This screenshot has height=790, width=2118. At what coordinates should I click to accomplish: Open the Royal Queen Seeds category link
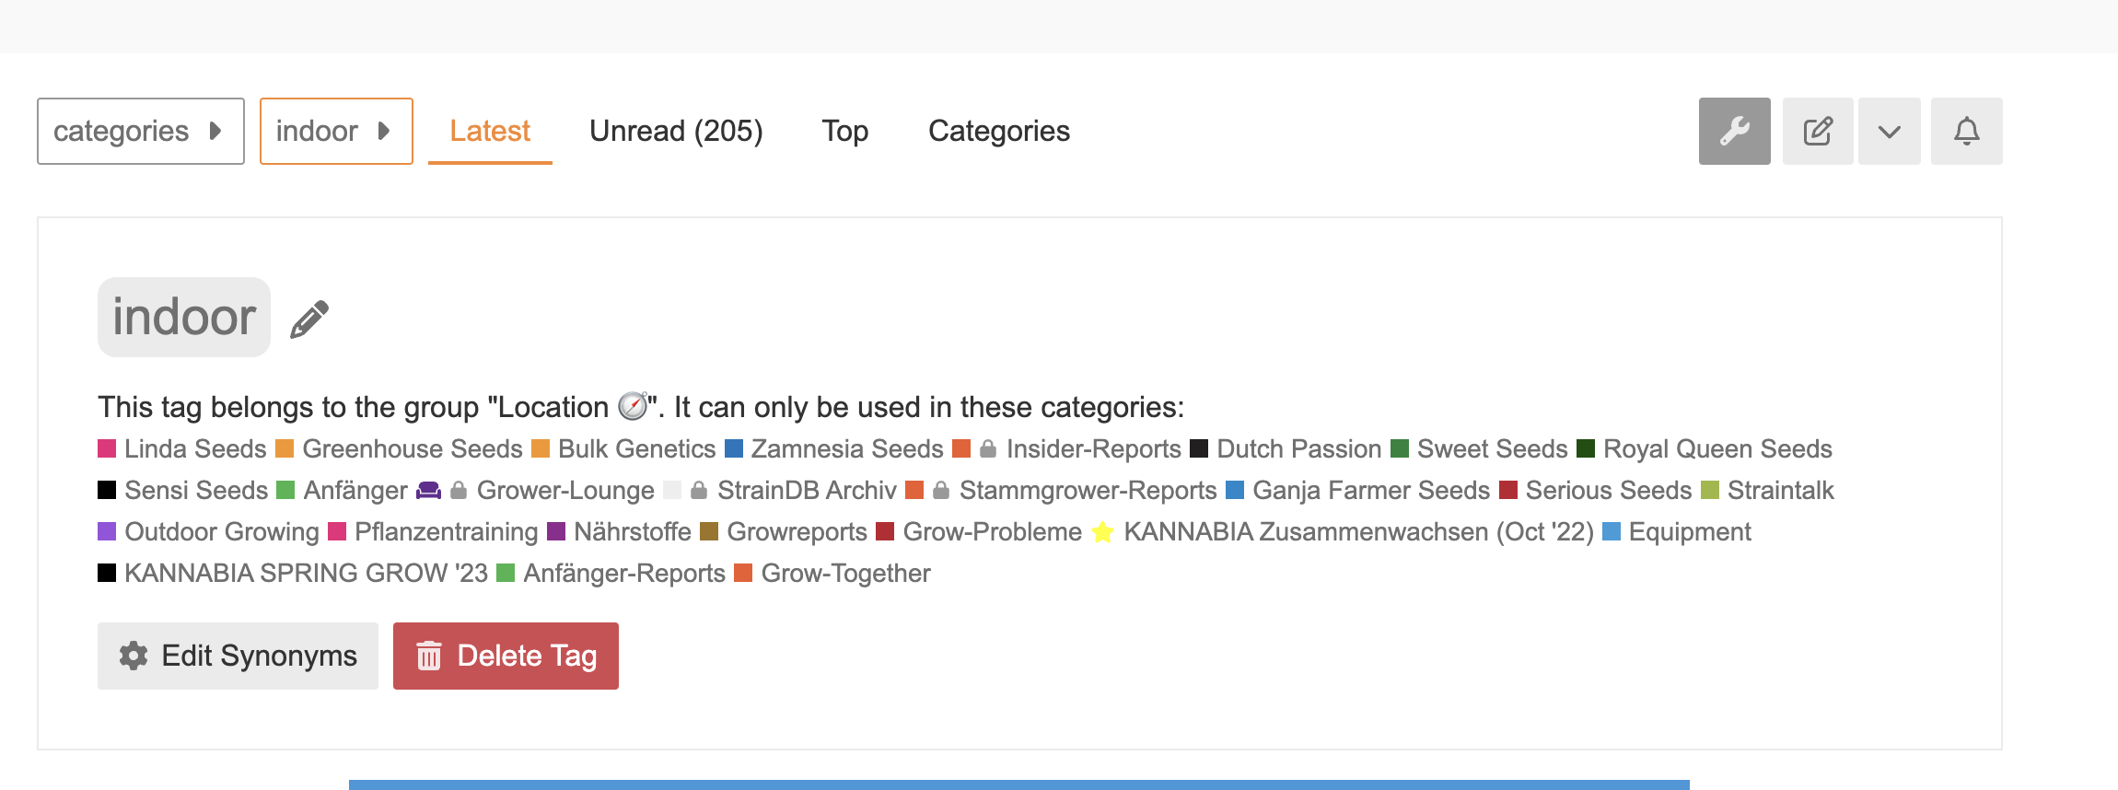(x=1717, y=448)
